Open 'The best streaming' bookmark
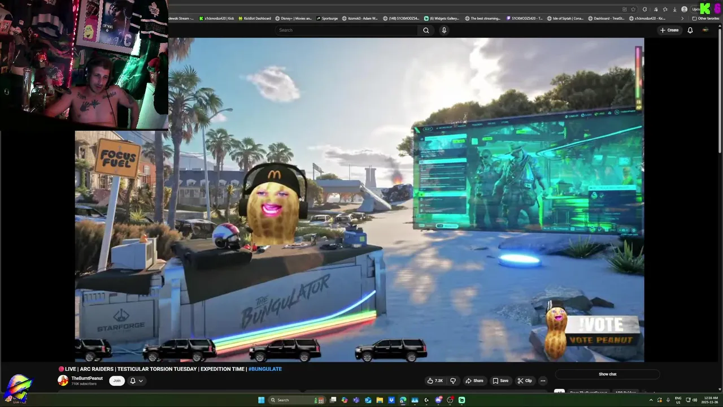The height and width of the screenshot is (407, 723). (482, 18)
